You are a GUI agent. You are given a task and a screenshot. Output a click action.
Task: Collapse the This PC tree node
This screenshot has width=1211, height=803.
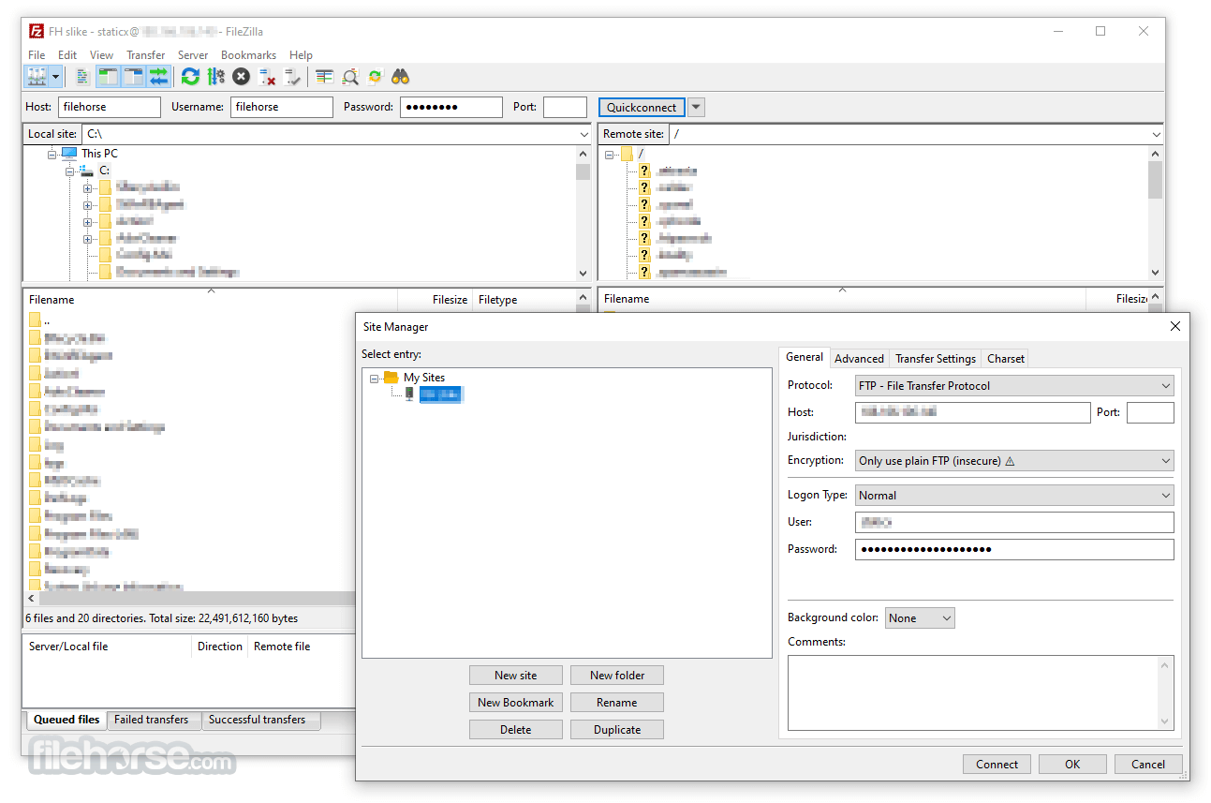(x=52, y=154)
